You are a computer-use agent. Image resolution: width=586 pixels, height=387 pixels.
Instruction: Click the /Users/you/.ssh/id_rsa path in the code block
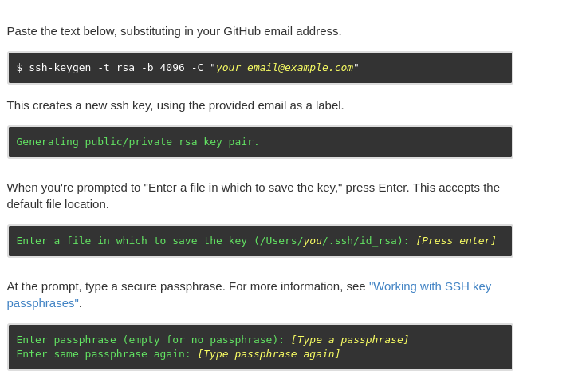(x=328, y=241)
